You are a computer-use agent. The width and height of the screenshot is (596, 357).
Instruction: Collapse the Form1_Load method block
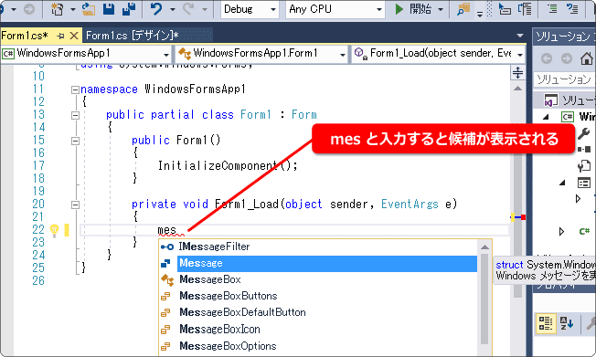tap(75, 205)
